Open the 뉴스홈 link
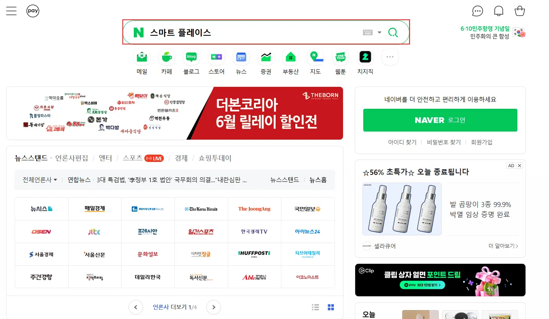Screen dimensions: 549x319 [x=318, y=180]
